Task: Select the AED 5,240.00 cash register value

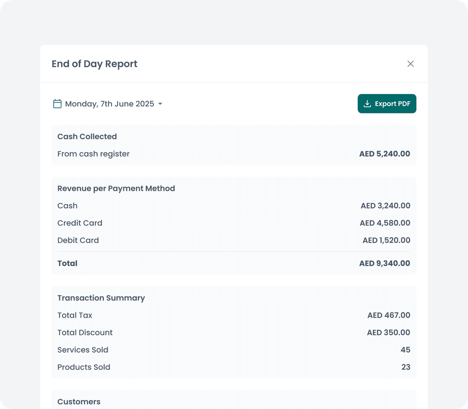Action: [385, 154]
